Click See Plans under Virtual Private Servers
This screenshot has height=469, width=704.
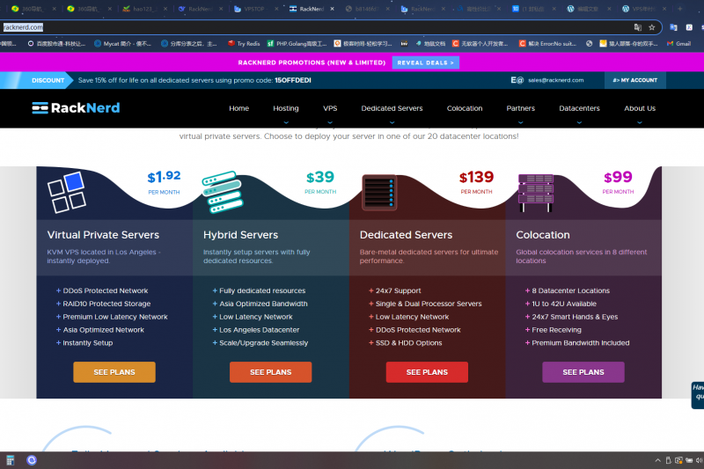tap(114, 372)
